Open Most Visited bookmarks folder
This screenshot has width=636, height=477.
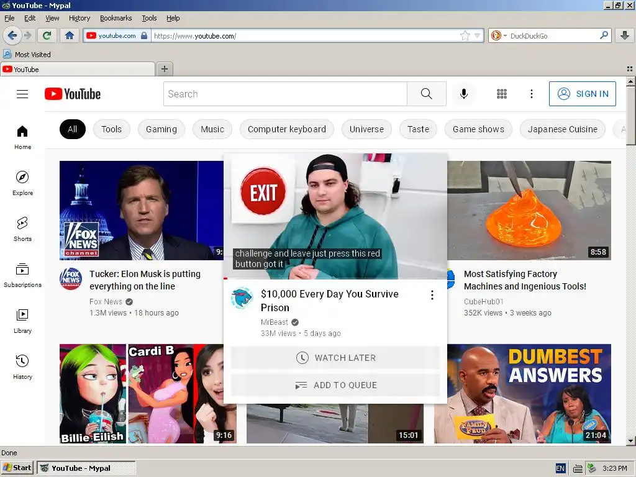(x=27, y=55)
